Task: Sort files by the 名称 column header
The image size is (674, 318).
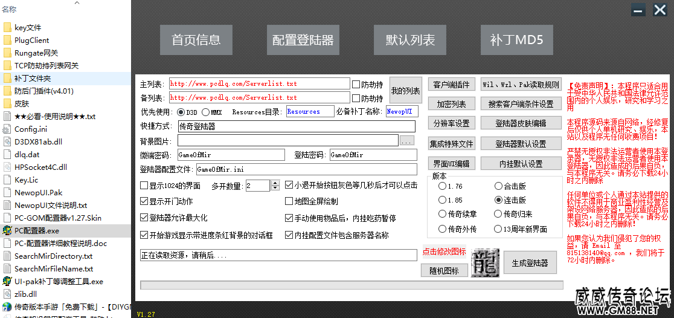Action: pos(9,9)
